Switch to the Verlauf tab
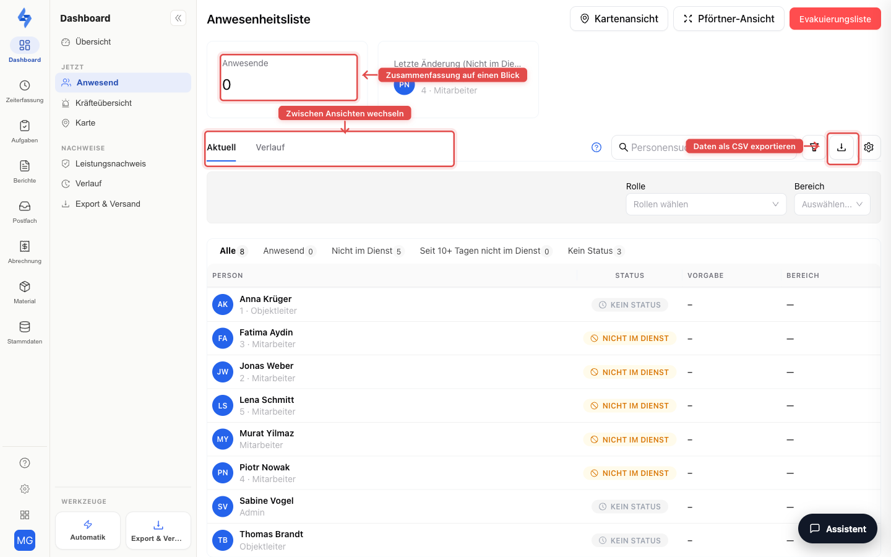The width and height of the screenshot is (891, 557). 270,147
